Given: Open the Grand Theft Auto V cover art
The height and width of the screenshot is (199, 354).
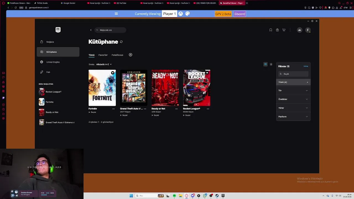Looking at the screenshot, I should click(x=134, y=88).
